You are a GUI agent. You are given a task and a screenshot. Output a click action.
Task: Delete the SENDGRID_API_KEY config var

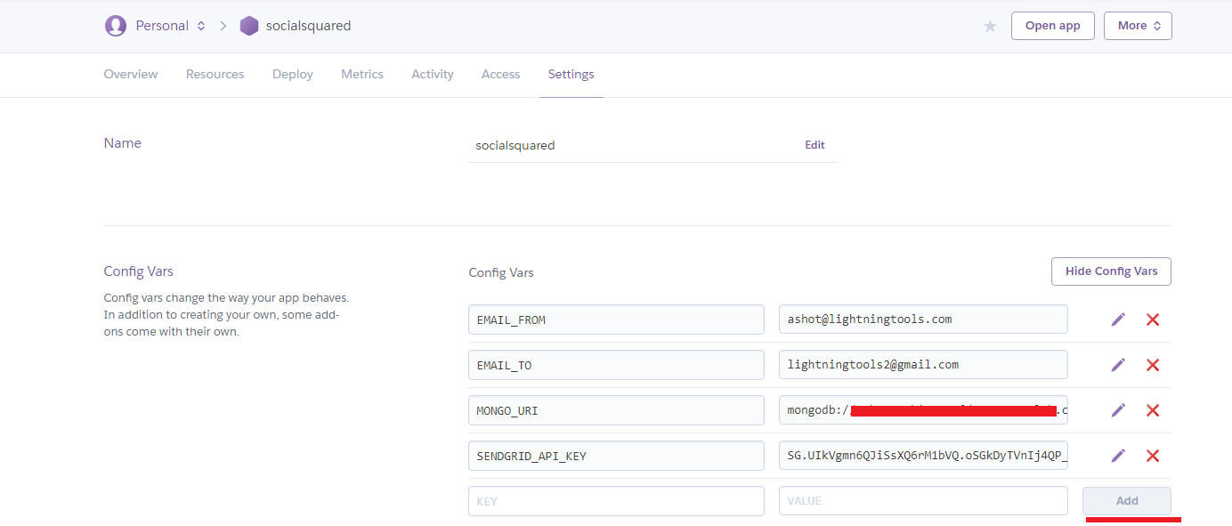click(1153, 456)
